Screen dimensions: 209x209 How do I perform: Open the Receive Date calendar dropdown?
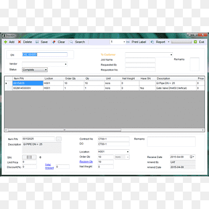(192, 157)
